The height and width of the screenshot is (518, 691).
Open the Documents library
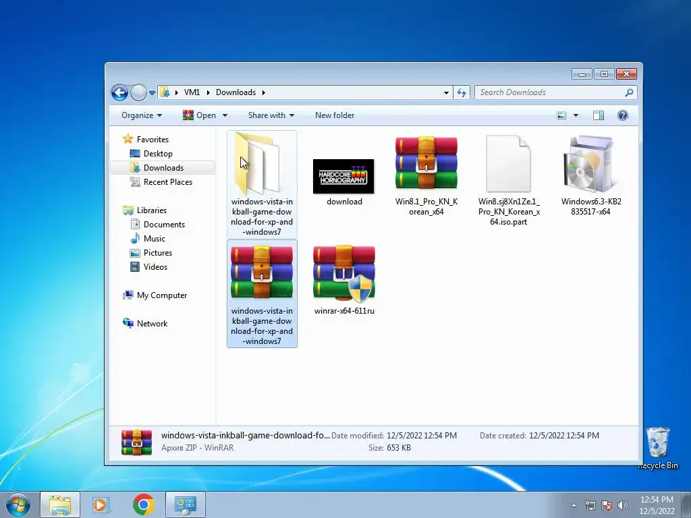click(x=164, y=224)
